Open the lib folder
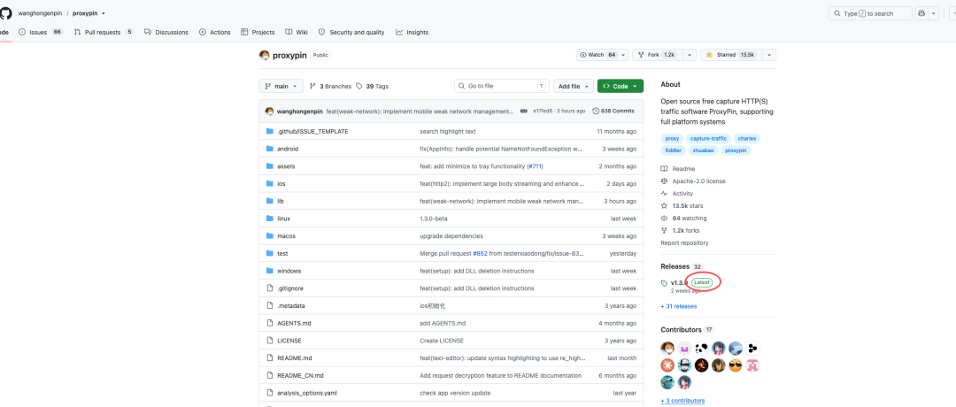956x407 pixels. [281, 201]
